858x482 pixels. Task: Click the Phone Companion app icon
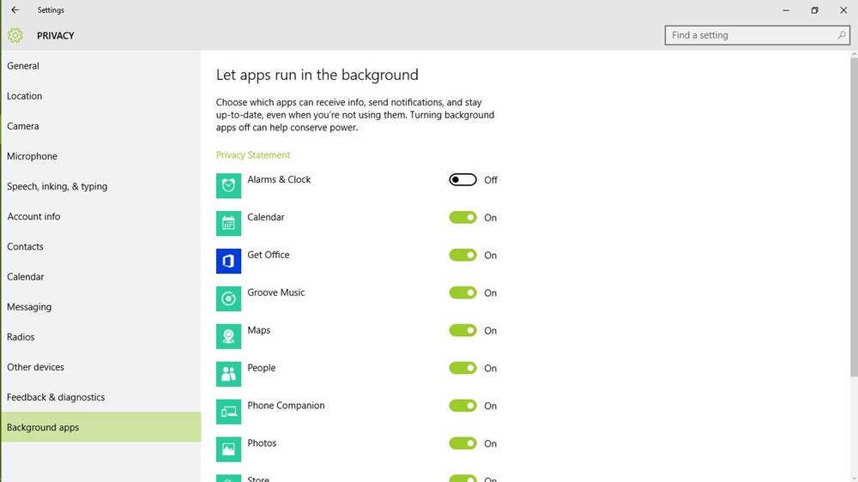coord(228,412)
